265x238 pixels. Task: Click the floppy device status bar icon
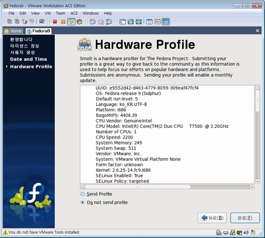pyautogui.click(x=232, y=232)
